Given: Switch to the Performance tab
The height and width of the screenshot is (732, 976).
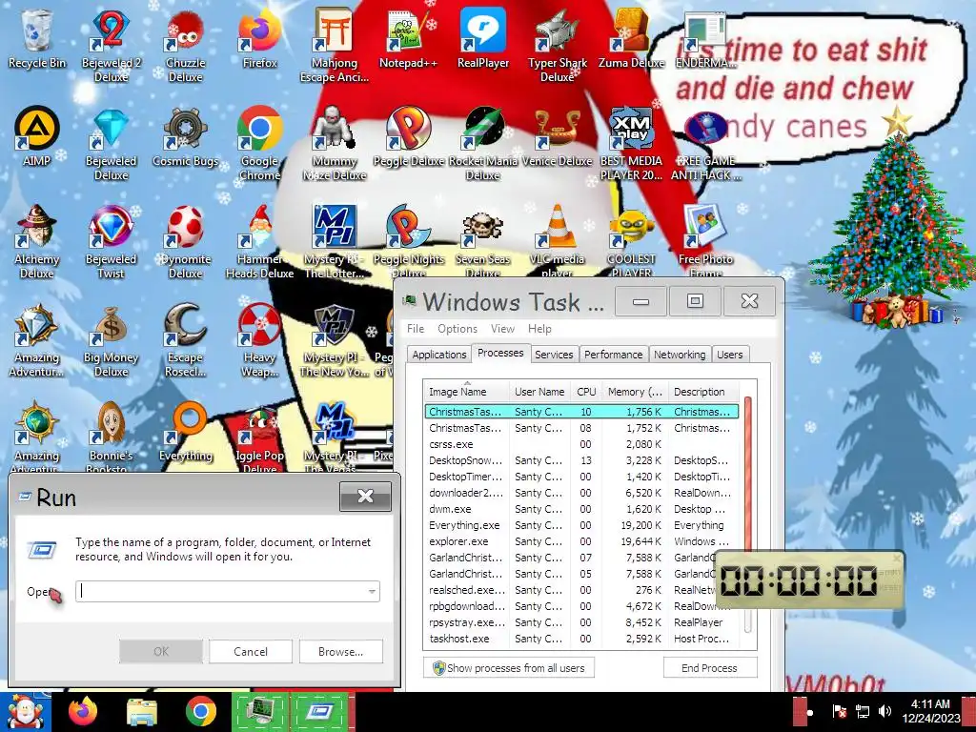Looking at the screenshot, I should point(613,355).
